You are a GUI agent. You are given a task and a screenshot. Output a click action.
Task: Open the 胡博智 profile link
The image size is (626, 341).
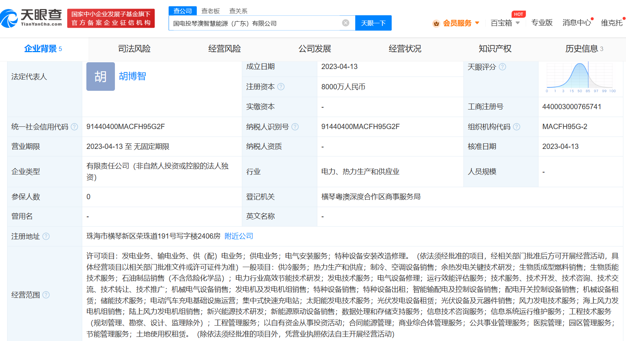pos(132,77)
